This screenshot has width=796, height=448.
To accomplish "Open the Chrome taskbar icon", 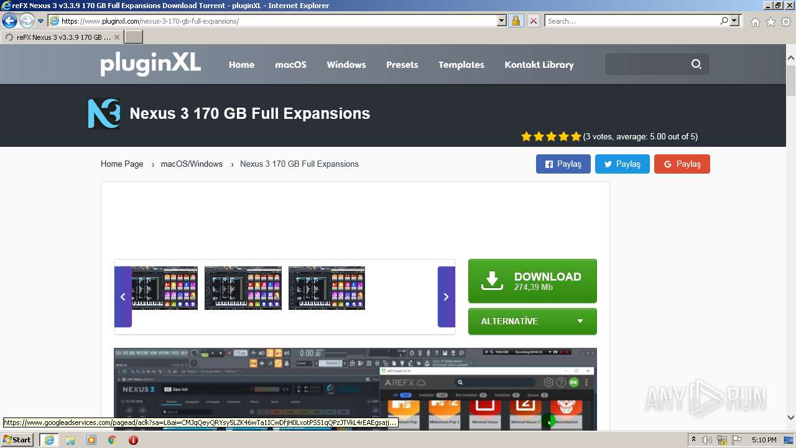I will point(113,440).
